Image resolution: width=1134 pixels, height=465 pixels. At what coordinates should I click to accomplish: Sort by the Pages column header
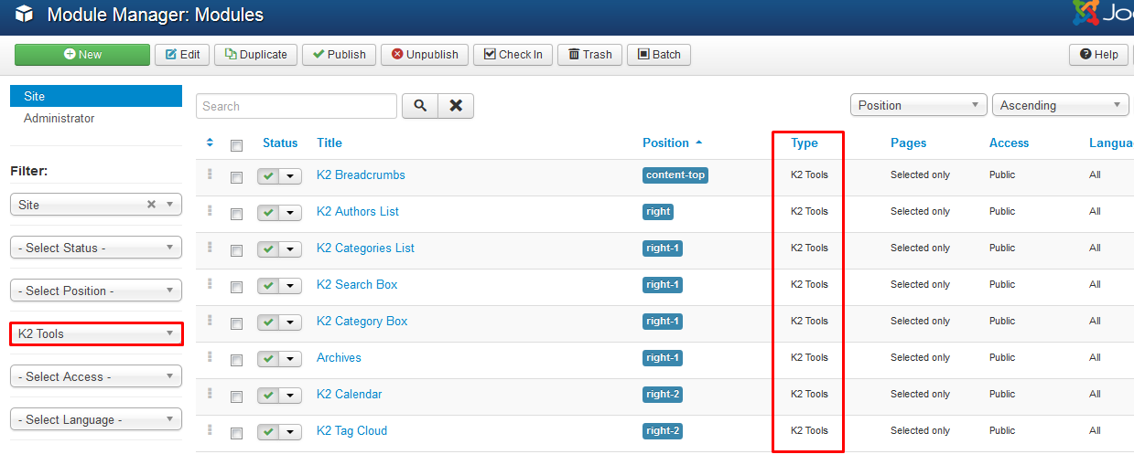[908, 143]
